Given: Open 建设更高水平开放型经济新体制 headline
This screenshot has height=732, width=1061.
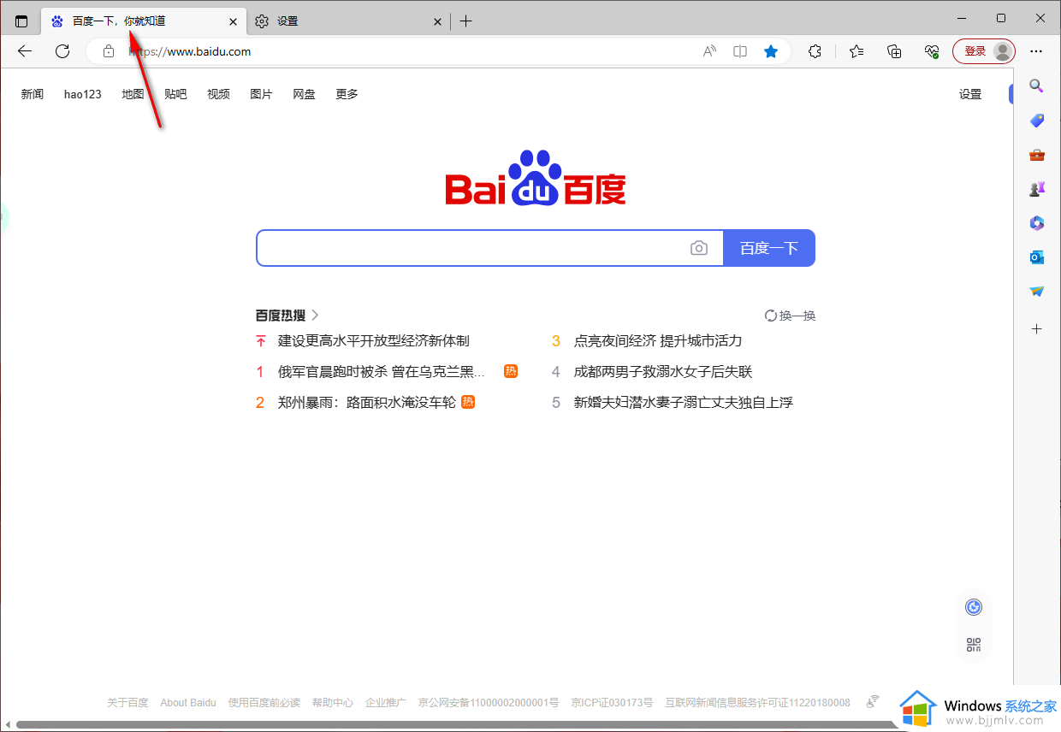Looking at the screenshot, I should [x=374, y=340].
